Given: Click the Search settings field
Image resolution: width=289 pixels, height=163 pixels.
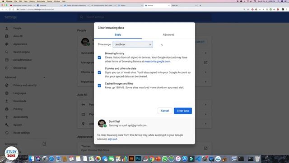Looking at the screenshot, I should 144,17.
